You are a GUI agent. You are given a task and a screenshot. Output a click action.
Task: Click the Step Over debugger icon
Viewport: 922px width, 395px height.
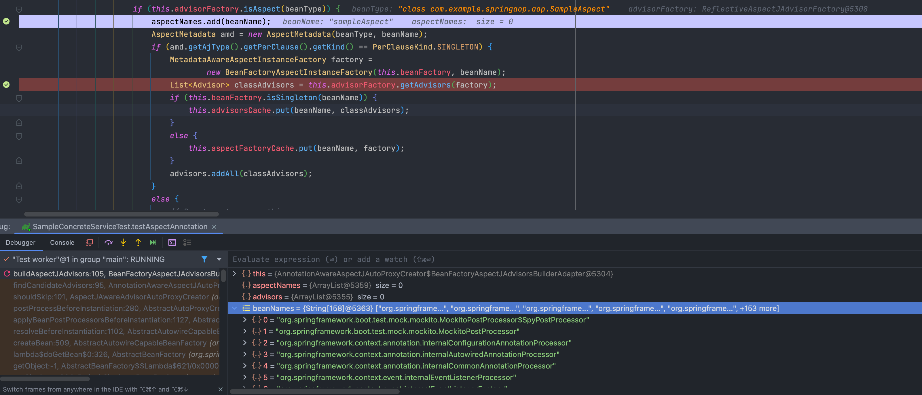[x=108, y=243]
